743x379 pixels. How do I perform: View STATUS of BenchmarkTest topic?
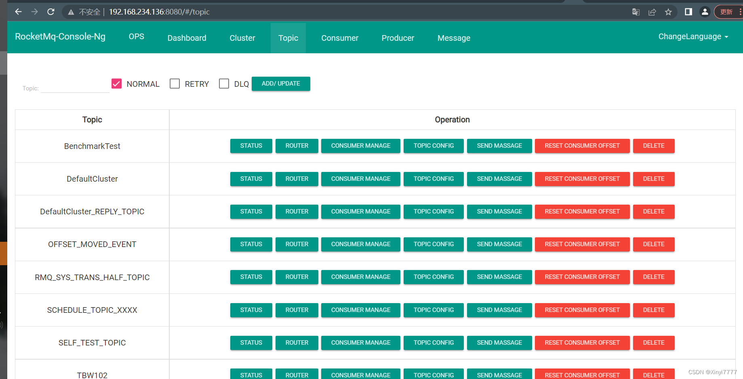(x=251, y=146)
